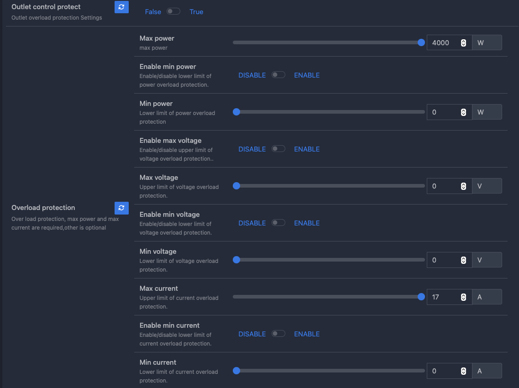Click the Outlet overload protection Settings description
Screen dimensions: 519x388
point(57,17)
